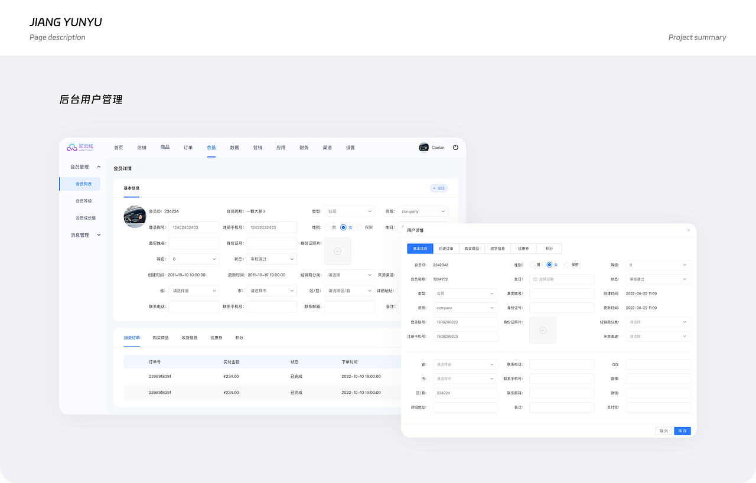This screenshot has width=756, height=483.
Task: Switch to 收货信息 tab in 用户详情 dialog
Action: (498, 249)
